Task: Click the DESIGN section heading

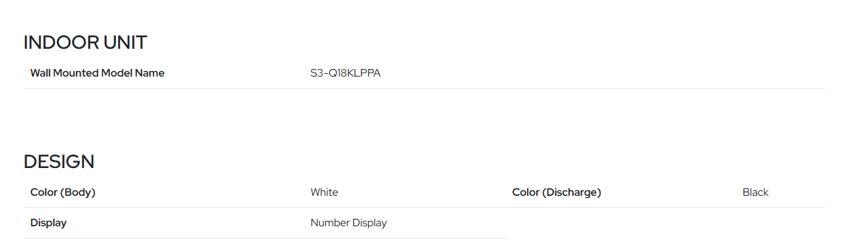Action: (x=59, y=162)
